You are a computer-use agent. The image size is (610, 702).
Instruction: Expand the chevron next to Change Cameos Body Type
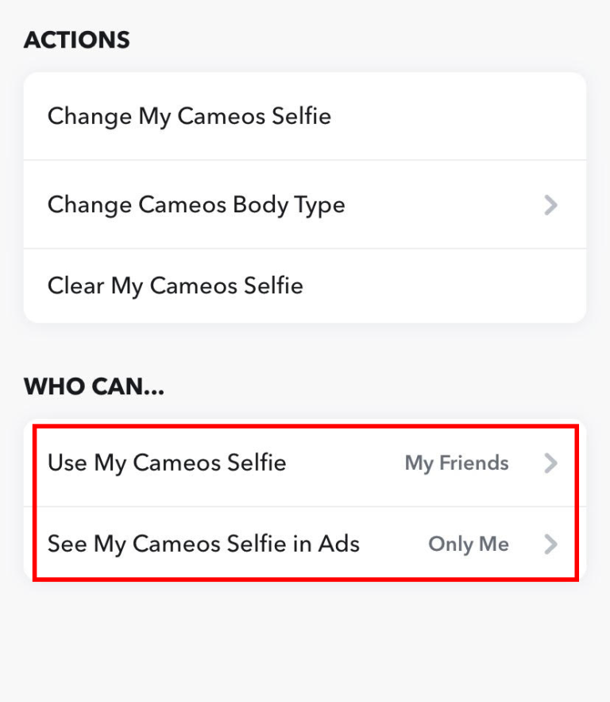550,204
